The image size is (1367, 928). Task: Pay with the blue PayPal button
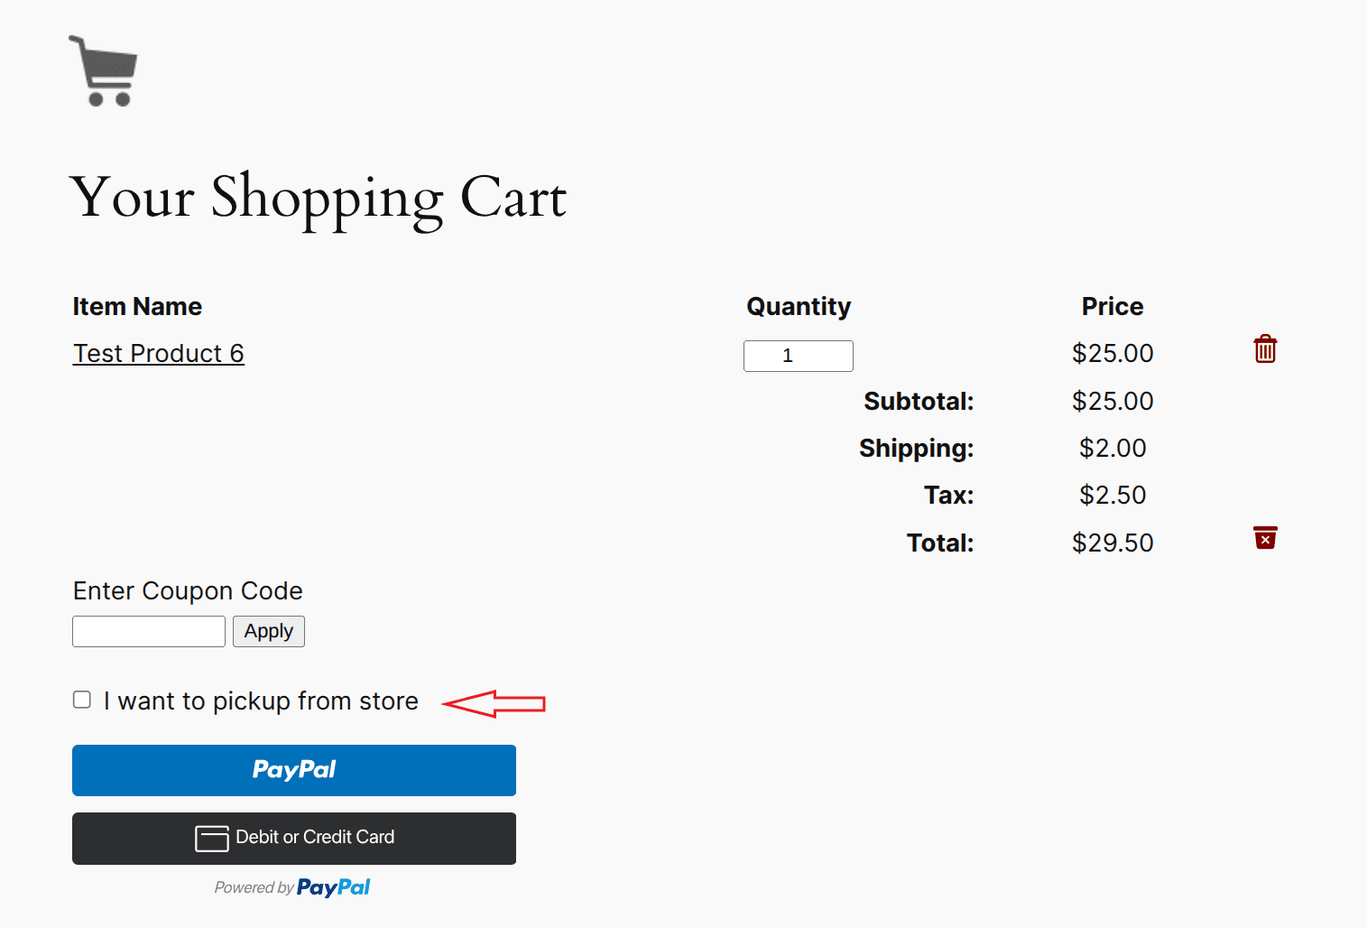[x=294, y=770]
